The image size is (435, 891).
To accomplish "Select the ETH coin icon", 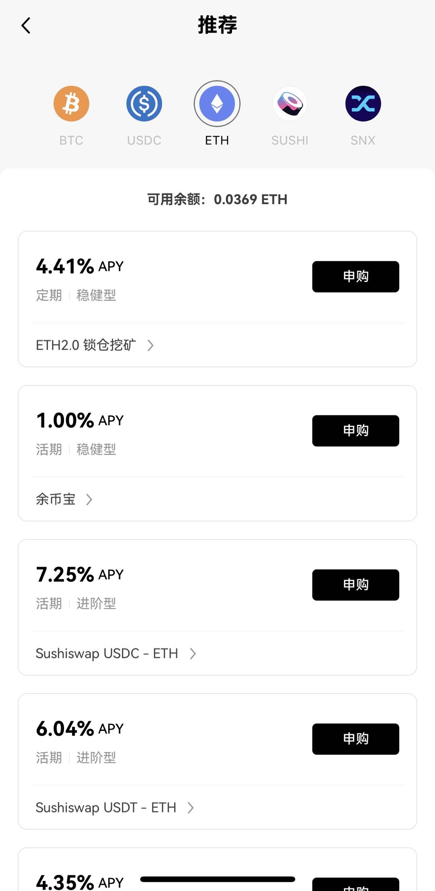I will click(217, 104).
